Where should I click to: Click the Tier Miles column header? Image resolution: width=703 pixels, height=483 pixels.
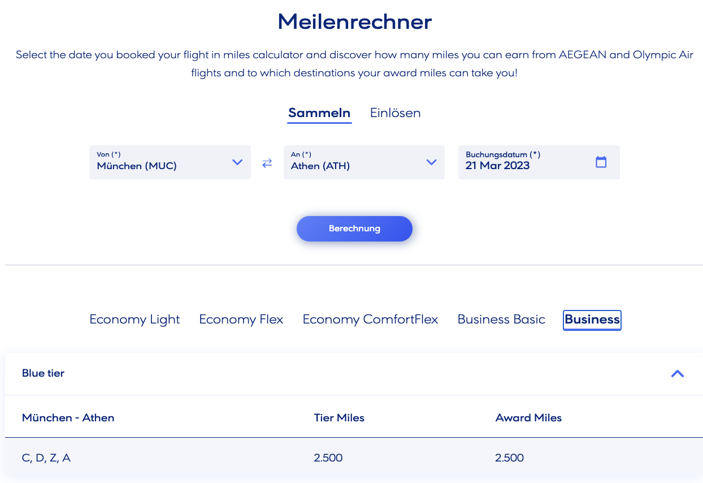pyautogui.click(x=339, y=418)
